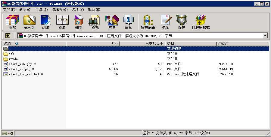Click the folder name vendor

pos(14,59)
